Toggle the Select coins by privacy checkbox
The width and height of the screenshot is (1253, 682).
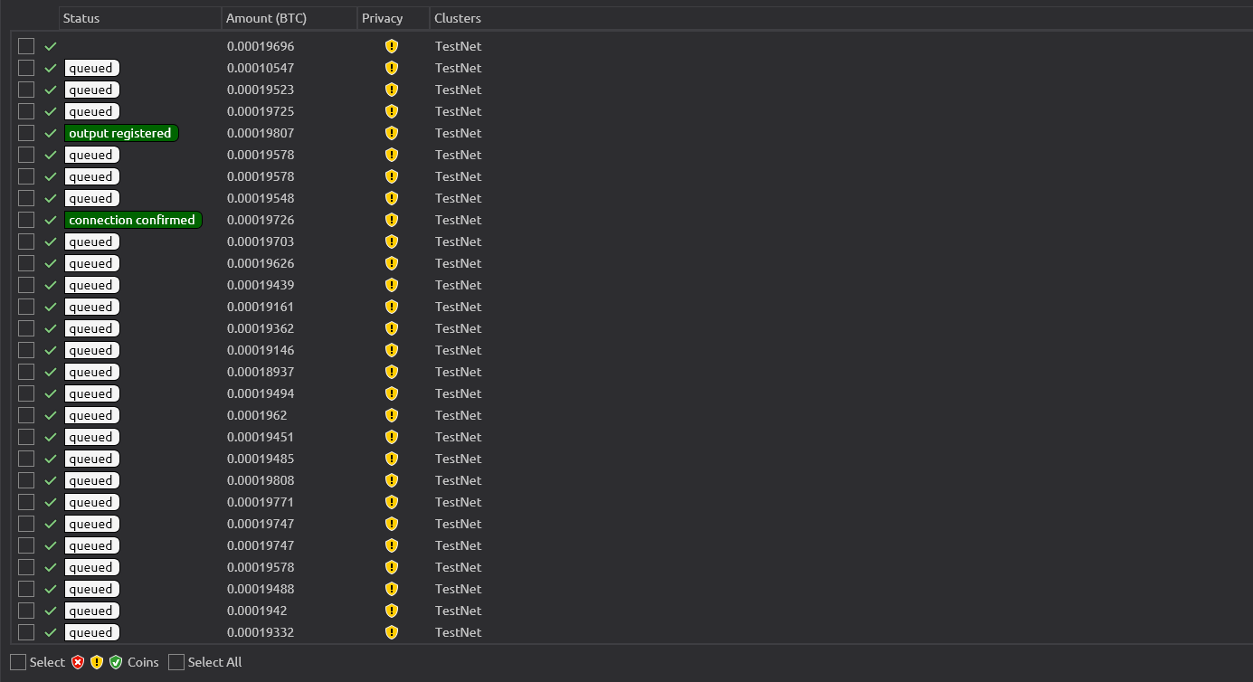coord(18,662)
